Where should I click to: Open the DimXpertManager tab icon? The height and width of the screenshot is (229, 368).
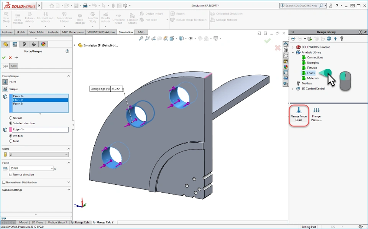(x=34, y=44)
